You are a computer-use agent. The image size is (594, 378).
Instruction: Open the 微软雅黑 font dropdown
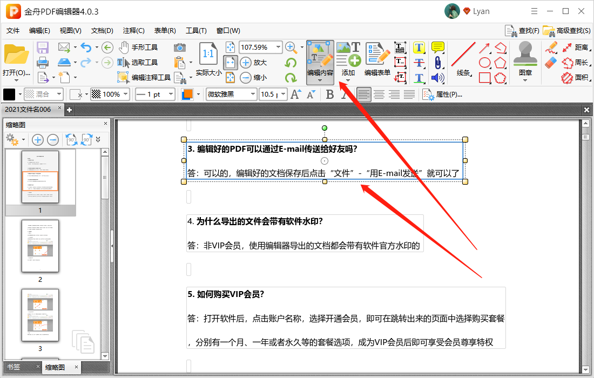[x=253, y=94]
